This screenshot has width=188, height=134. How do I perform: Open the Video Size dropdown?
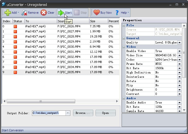pos(179,55)
